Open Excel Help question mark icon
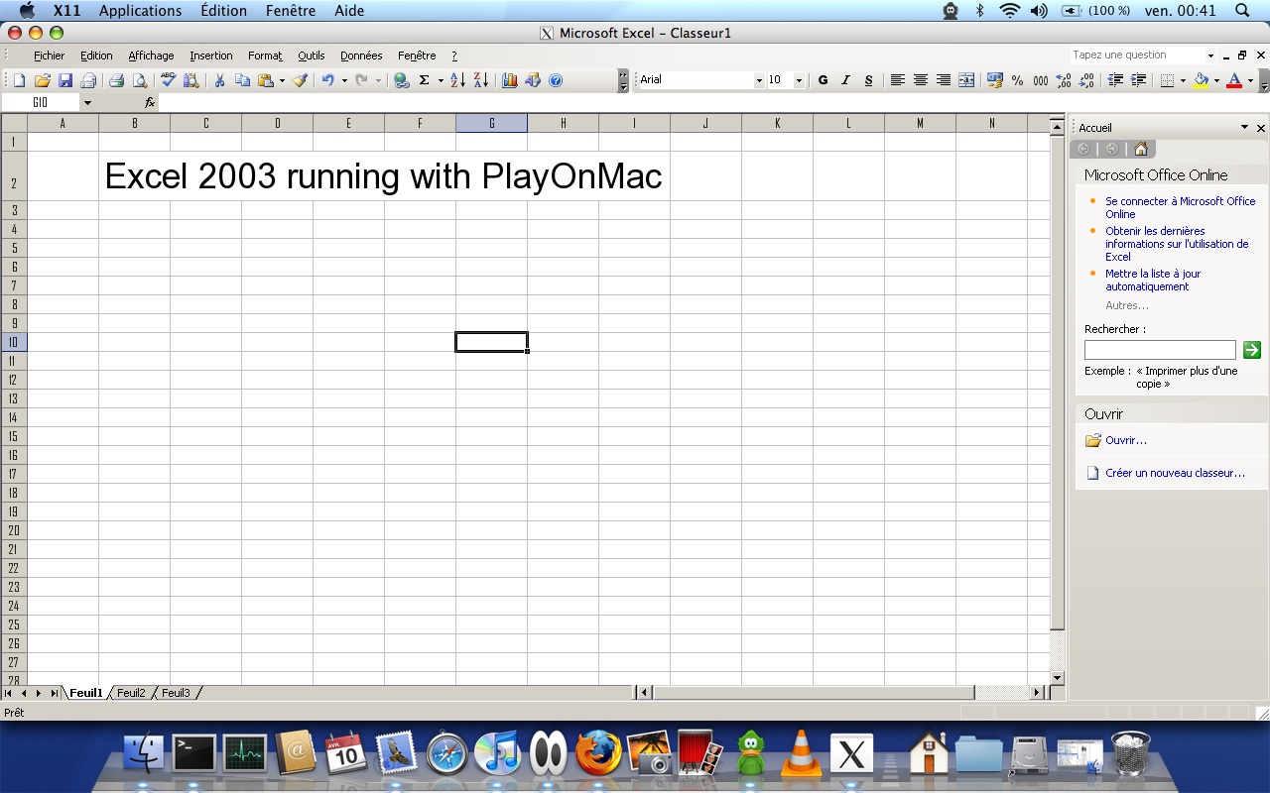Screen dimensions: 1270x793 point(556,80)
